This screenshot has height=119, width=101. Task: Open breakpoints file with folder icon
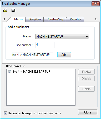tap(6, 11)
